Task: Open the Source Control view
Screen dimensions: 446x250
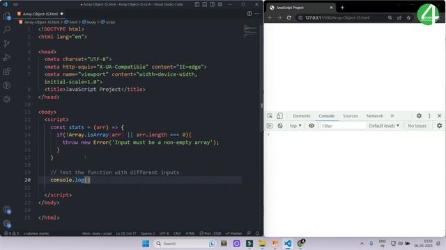Action: [x=7, y=43]
